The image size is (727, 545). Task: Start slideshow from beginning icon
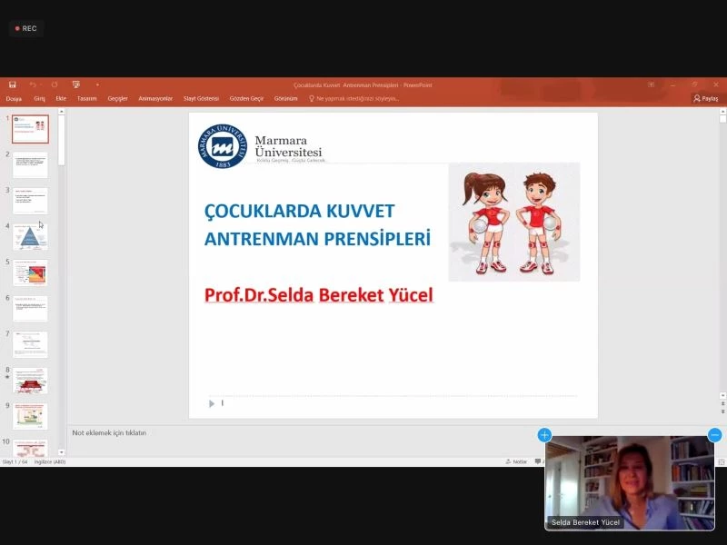(76, 84)
